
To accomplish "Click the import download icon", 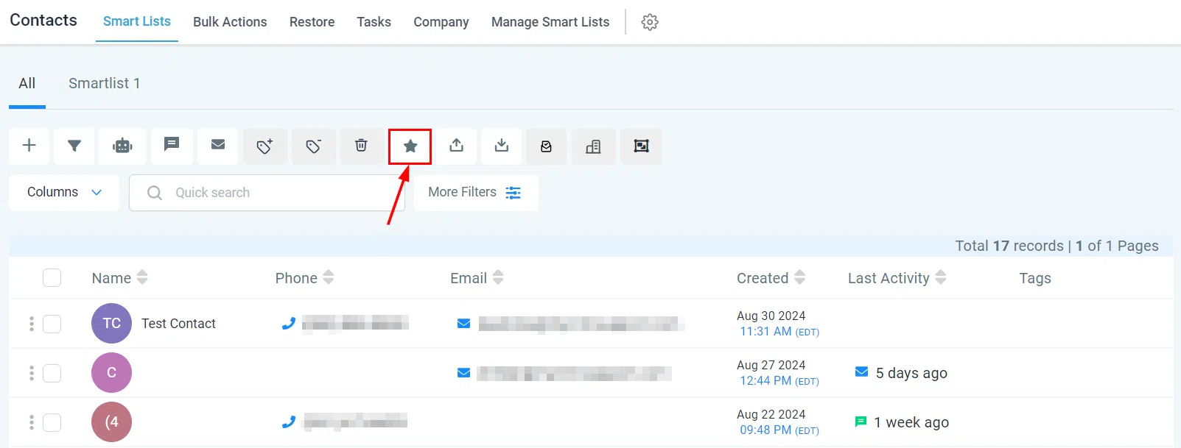I will pyautogui.click(x=502, y=146).
